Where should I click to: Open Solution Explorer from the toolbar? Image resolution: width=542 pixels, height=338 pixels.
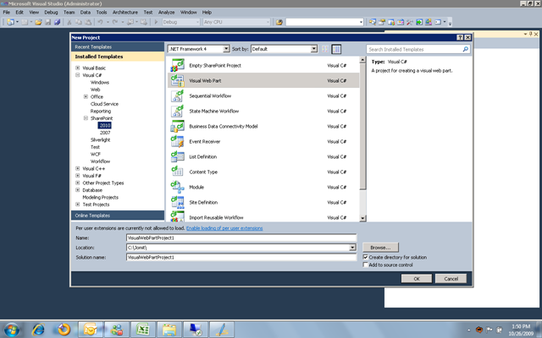coord(373,22)
